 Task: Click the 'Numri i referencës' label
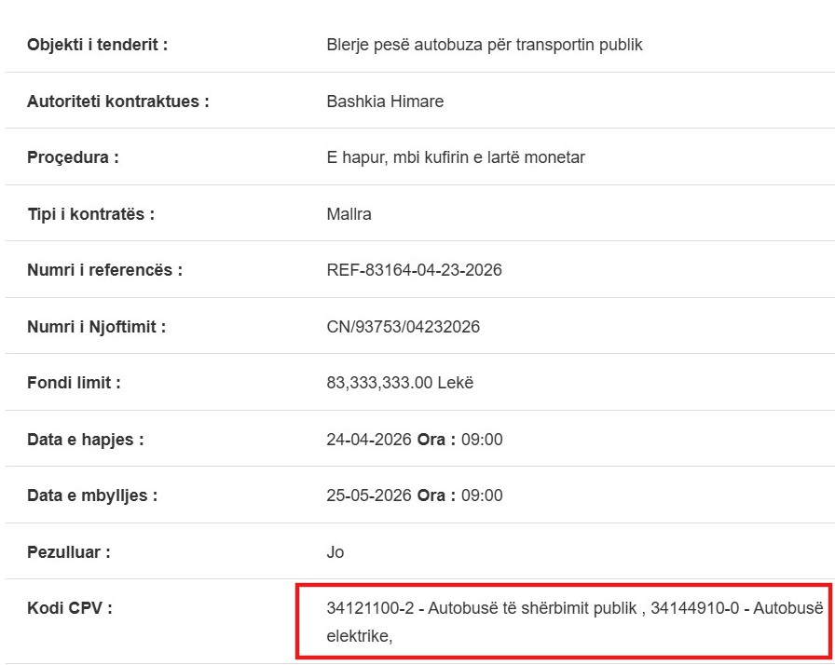click(x=104, y=270)
